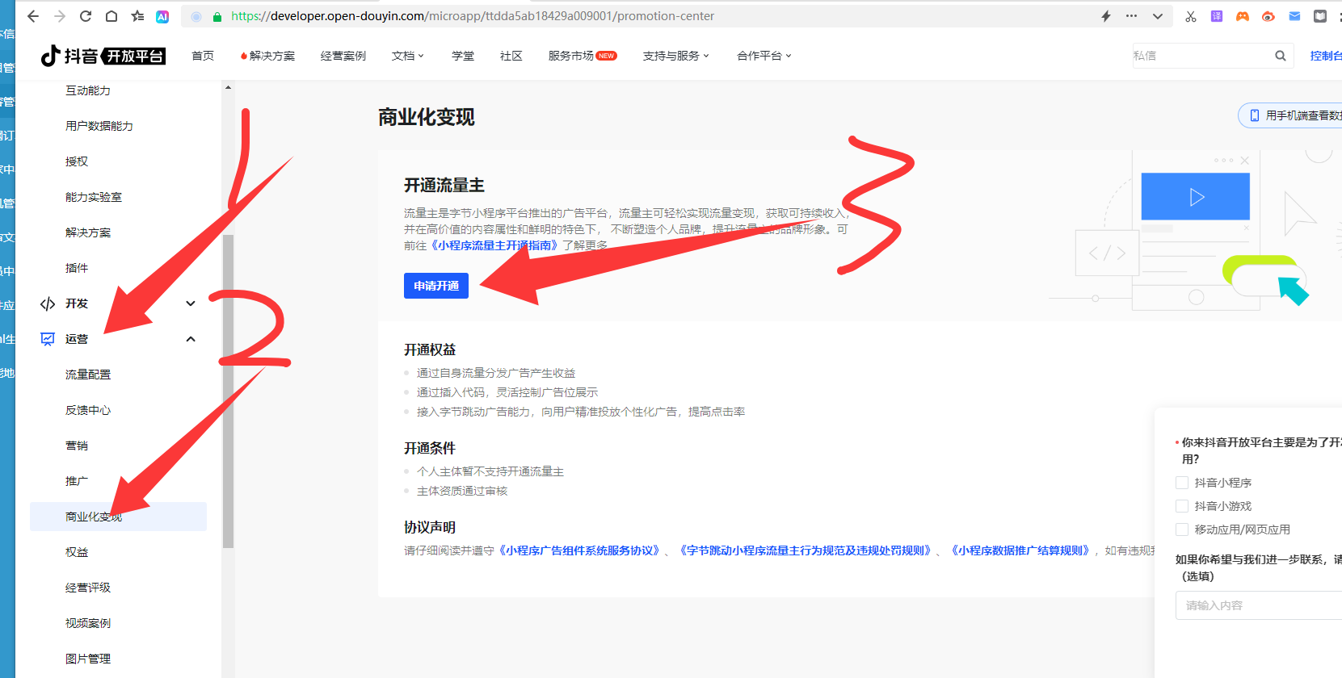The width and height of the screenshot is (1342, 678).
Task: Check the 抖音小游戏 checkbox
Action: (1182, 506)
